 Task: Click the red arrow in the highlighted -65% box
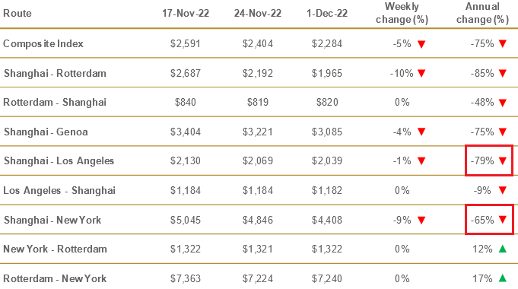click(503, 220)
